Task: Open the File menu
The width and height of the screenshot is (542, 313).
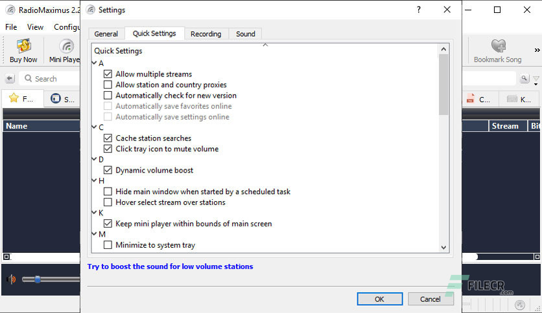Action: click(x=11, y=27)
